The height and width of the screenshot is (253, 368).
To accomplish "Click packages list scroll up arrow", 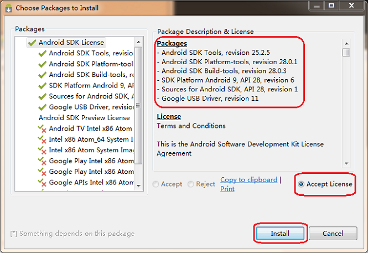I will 138,42.
